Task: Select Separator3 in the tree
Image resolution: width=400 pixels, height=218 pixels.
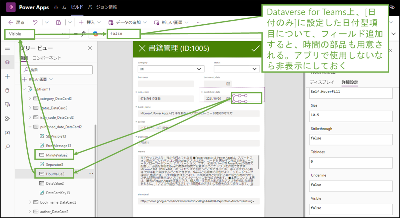Action: point(51,164)
